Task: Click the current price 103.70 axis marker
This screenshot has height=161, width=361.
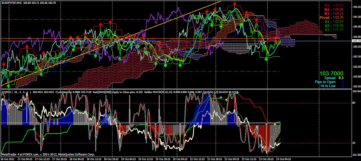Action: [x=356, y=41]
